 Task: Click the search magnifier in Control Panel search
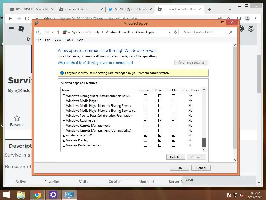click(x=230, y=32)
